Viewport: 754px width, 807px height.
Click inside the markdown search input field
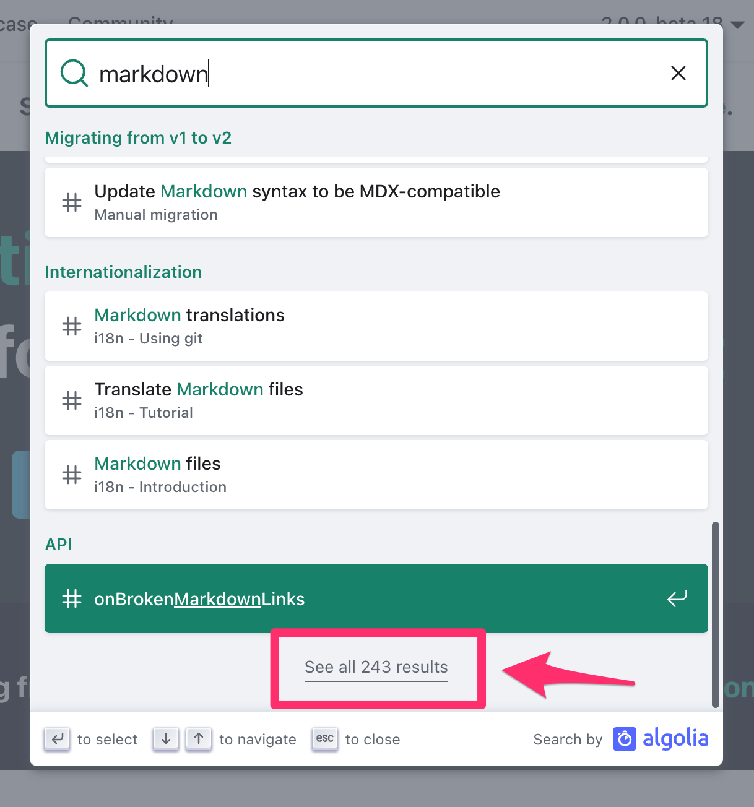point(310,73)
